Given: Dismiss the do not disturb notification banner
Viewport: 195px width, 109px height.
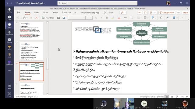Looking at the screenshot, I should point(187,8).
